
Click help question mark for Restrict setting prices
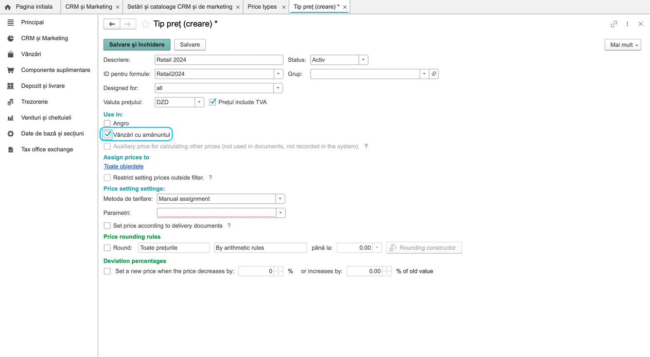211,178
